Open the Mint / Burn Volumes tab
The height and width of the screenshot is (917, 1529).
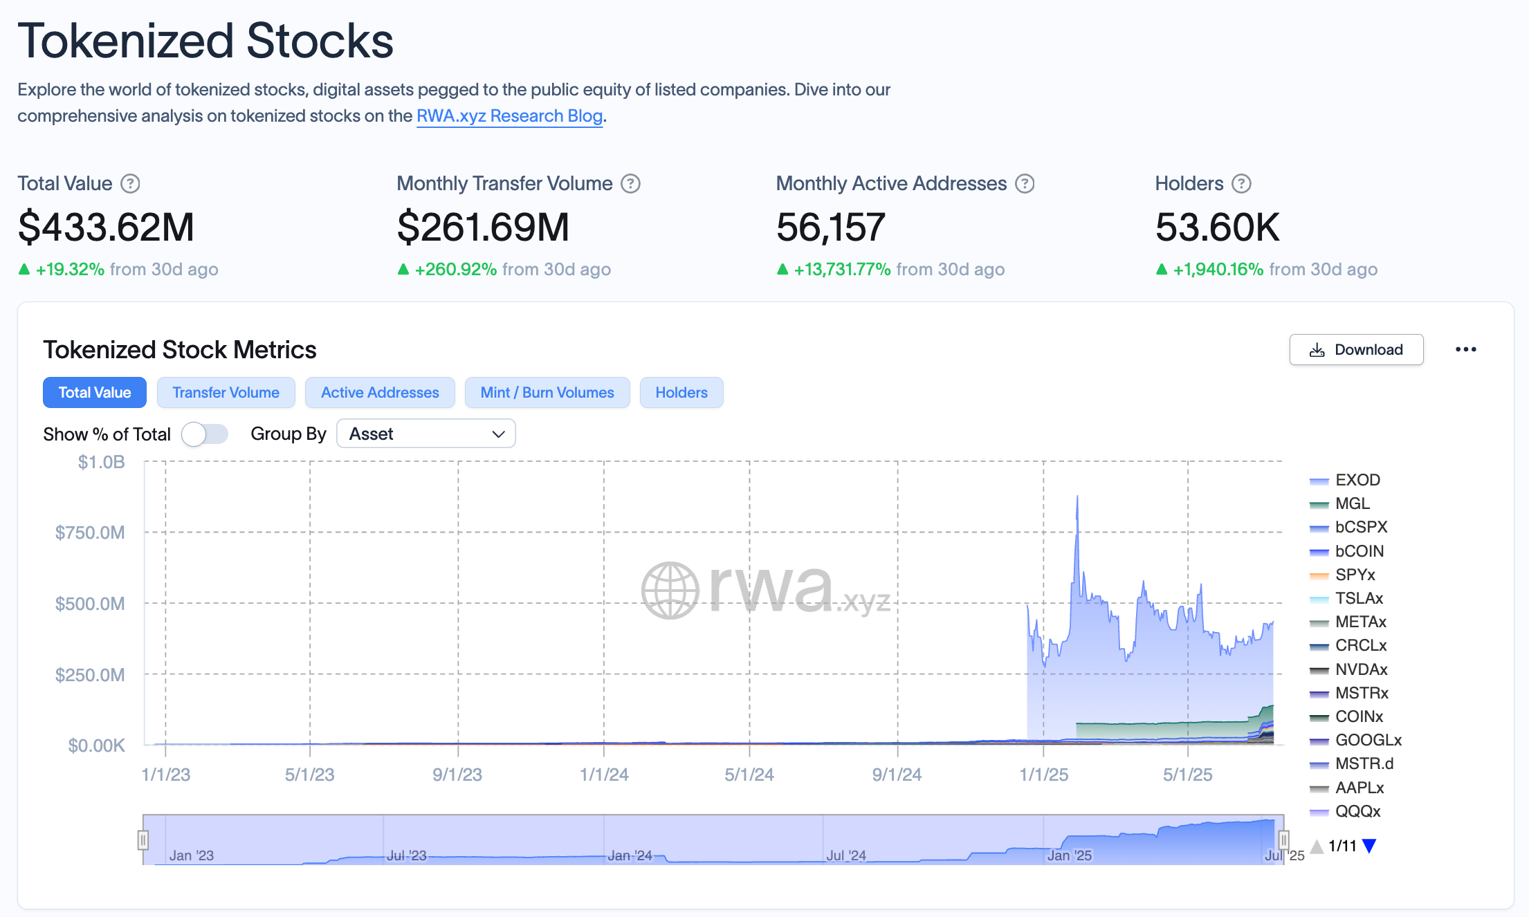[x=547, y=392]
